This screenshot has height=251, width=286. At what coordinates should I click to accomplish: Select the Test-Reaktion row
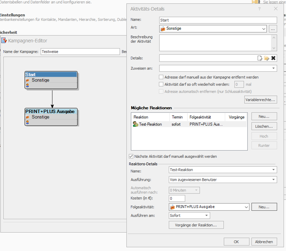click(189, 124)
